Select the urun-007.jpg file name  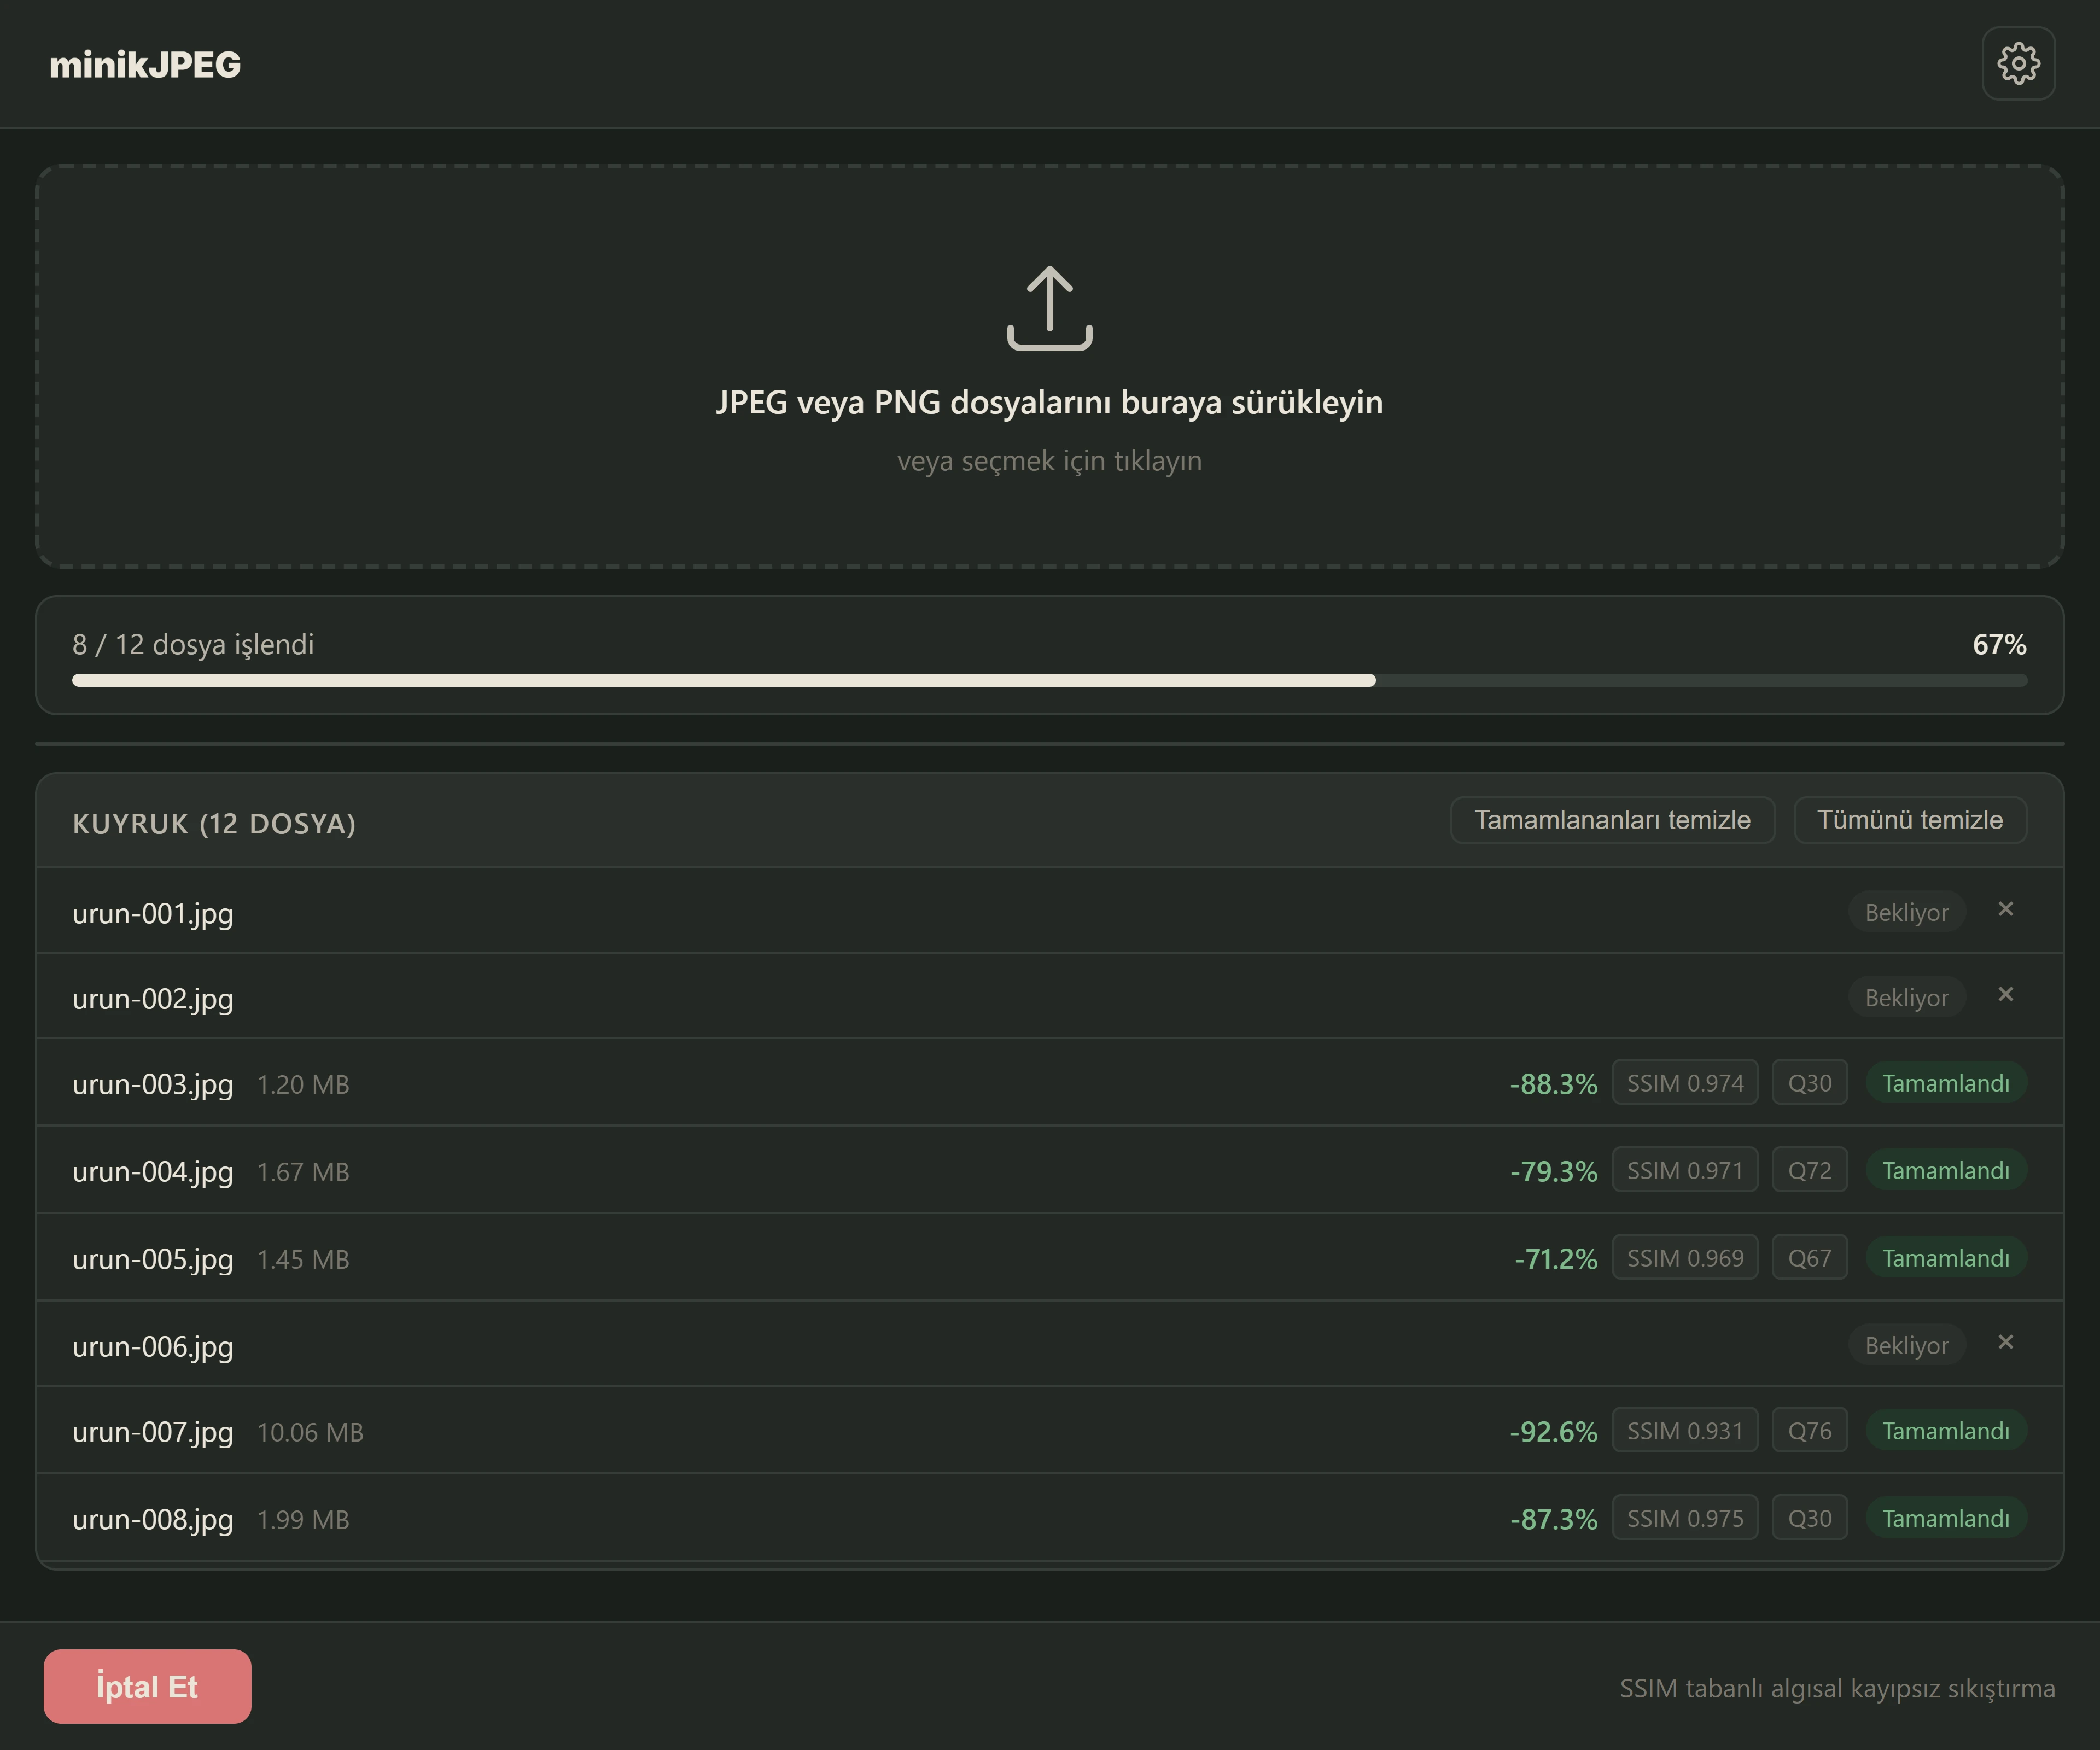(153, 1432)
